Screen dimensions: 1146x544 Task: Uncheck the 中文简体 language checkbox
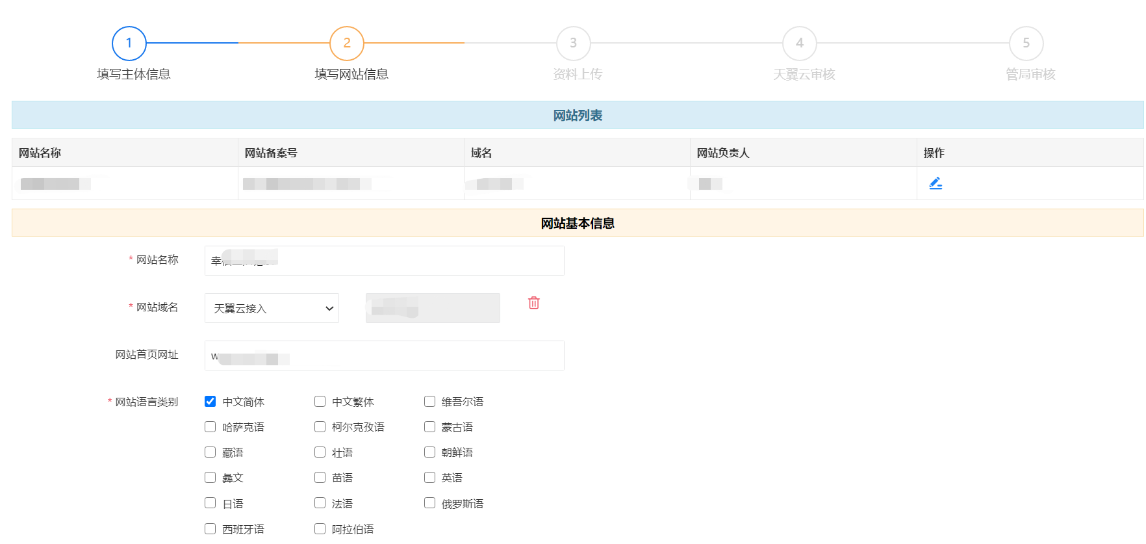[210, 402]
